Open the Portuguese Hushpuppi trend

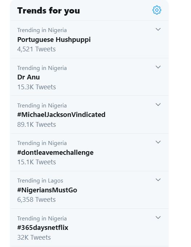54,40
